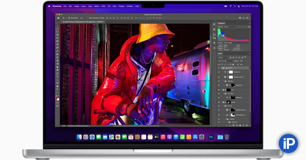The width and height of the screenshot is (306, 160).
Task: Activate the Eraser tool
Action: [57, 60]
